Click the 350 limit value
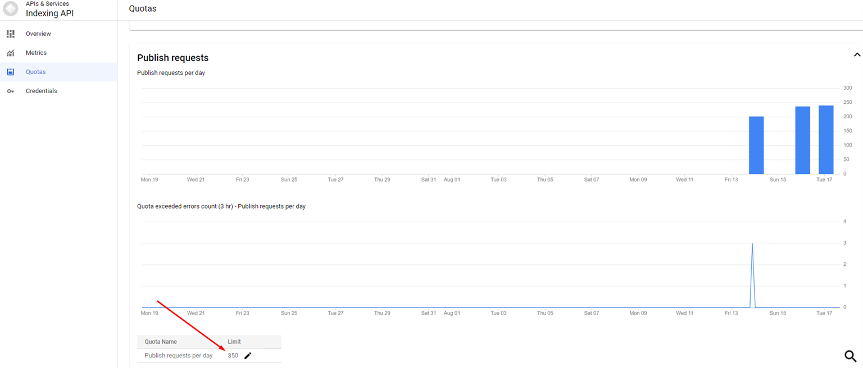The width and height of the screenshot is (863, 368). click(x=233, y=356)
